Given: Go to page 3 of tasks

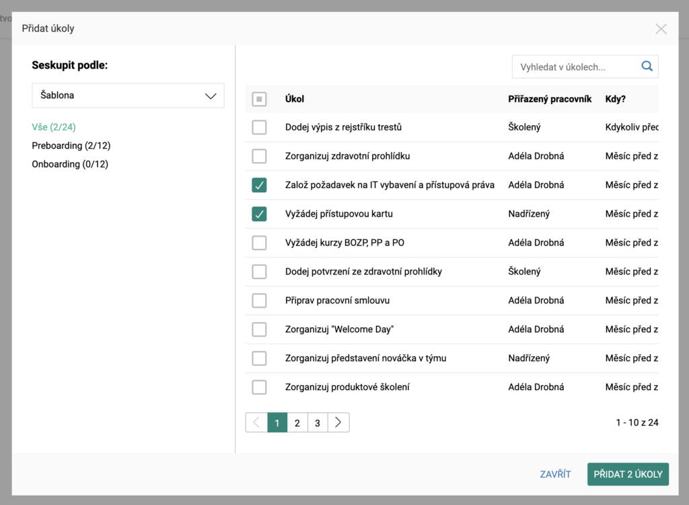Looking at the screenshot, I should coord(318,422).
